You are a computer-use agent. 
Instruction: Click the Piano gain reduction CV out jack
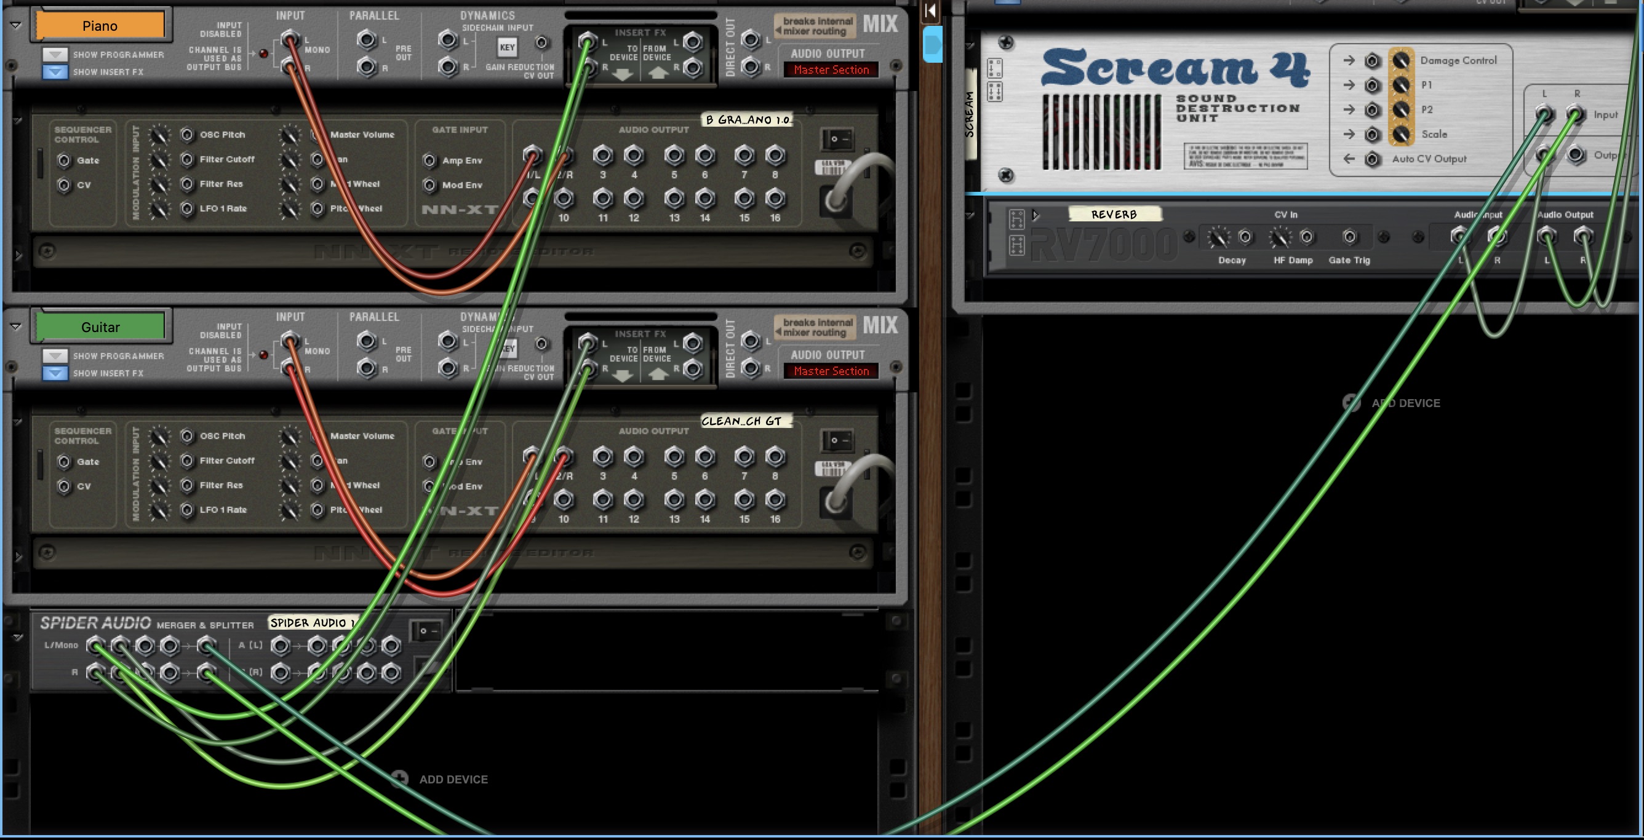542,42
